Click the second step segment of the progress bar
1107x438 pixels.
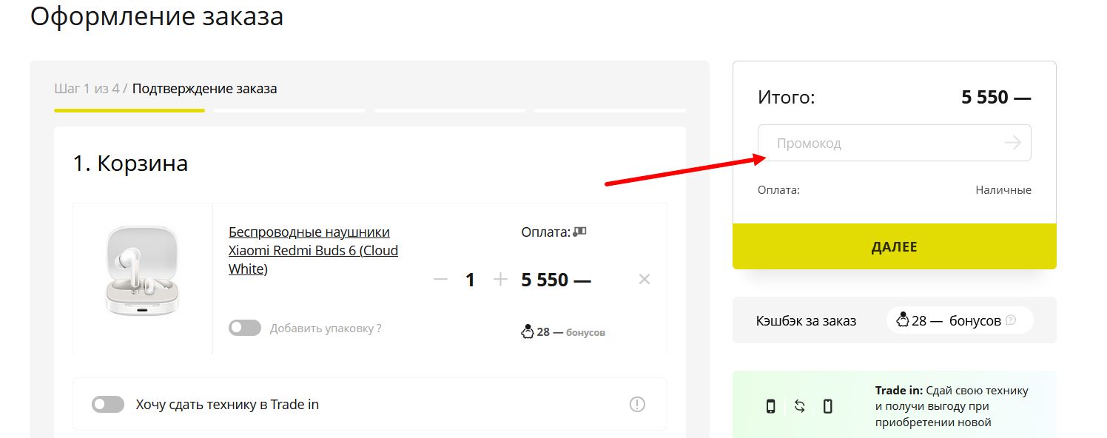(x=289, y=110)
